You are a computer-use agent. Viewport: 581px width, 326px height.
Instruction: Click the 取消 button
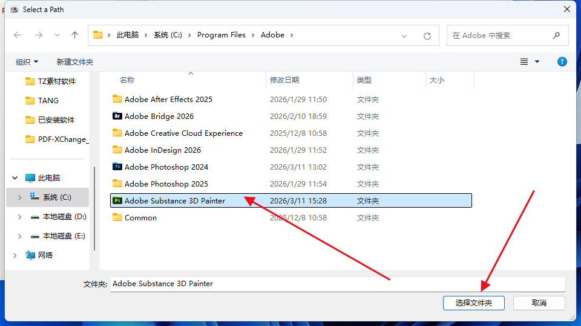coord(539,303)
